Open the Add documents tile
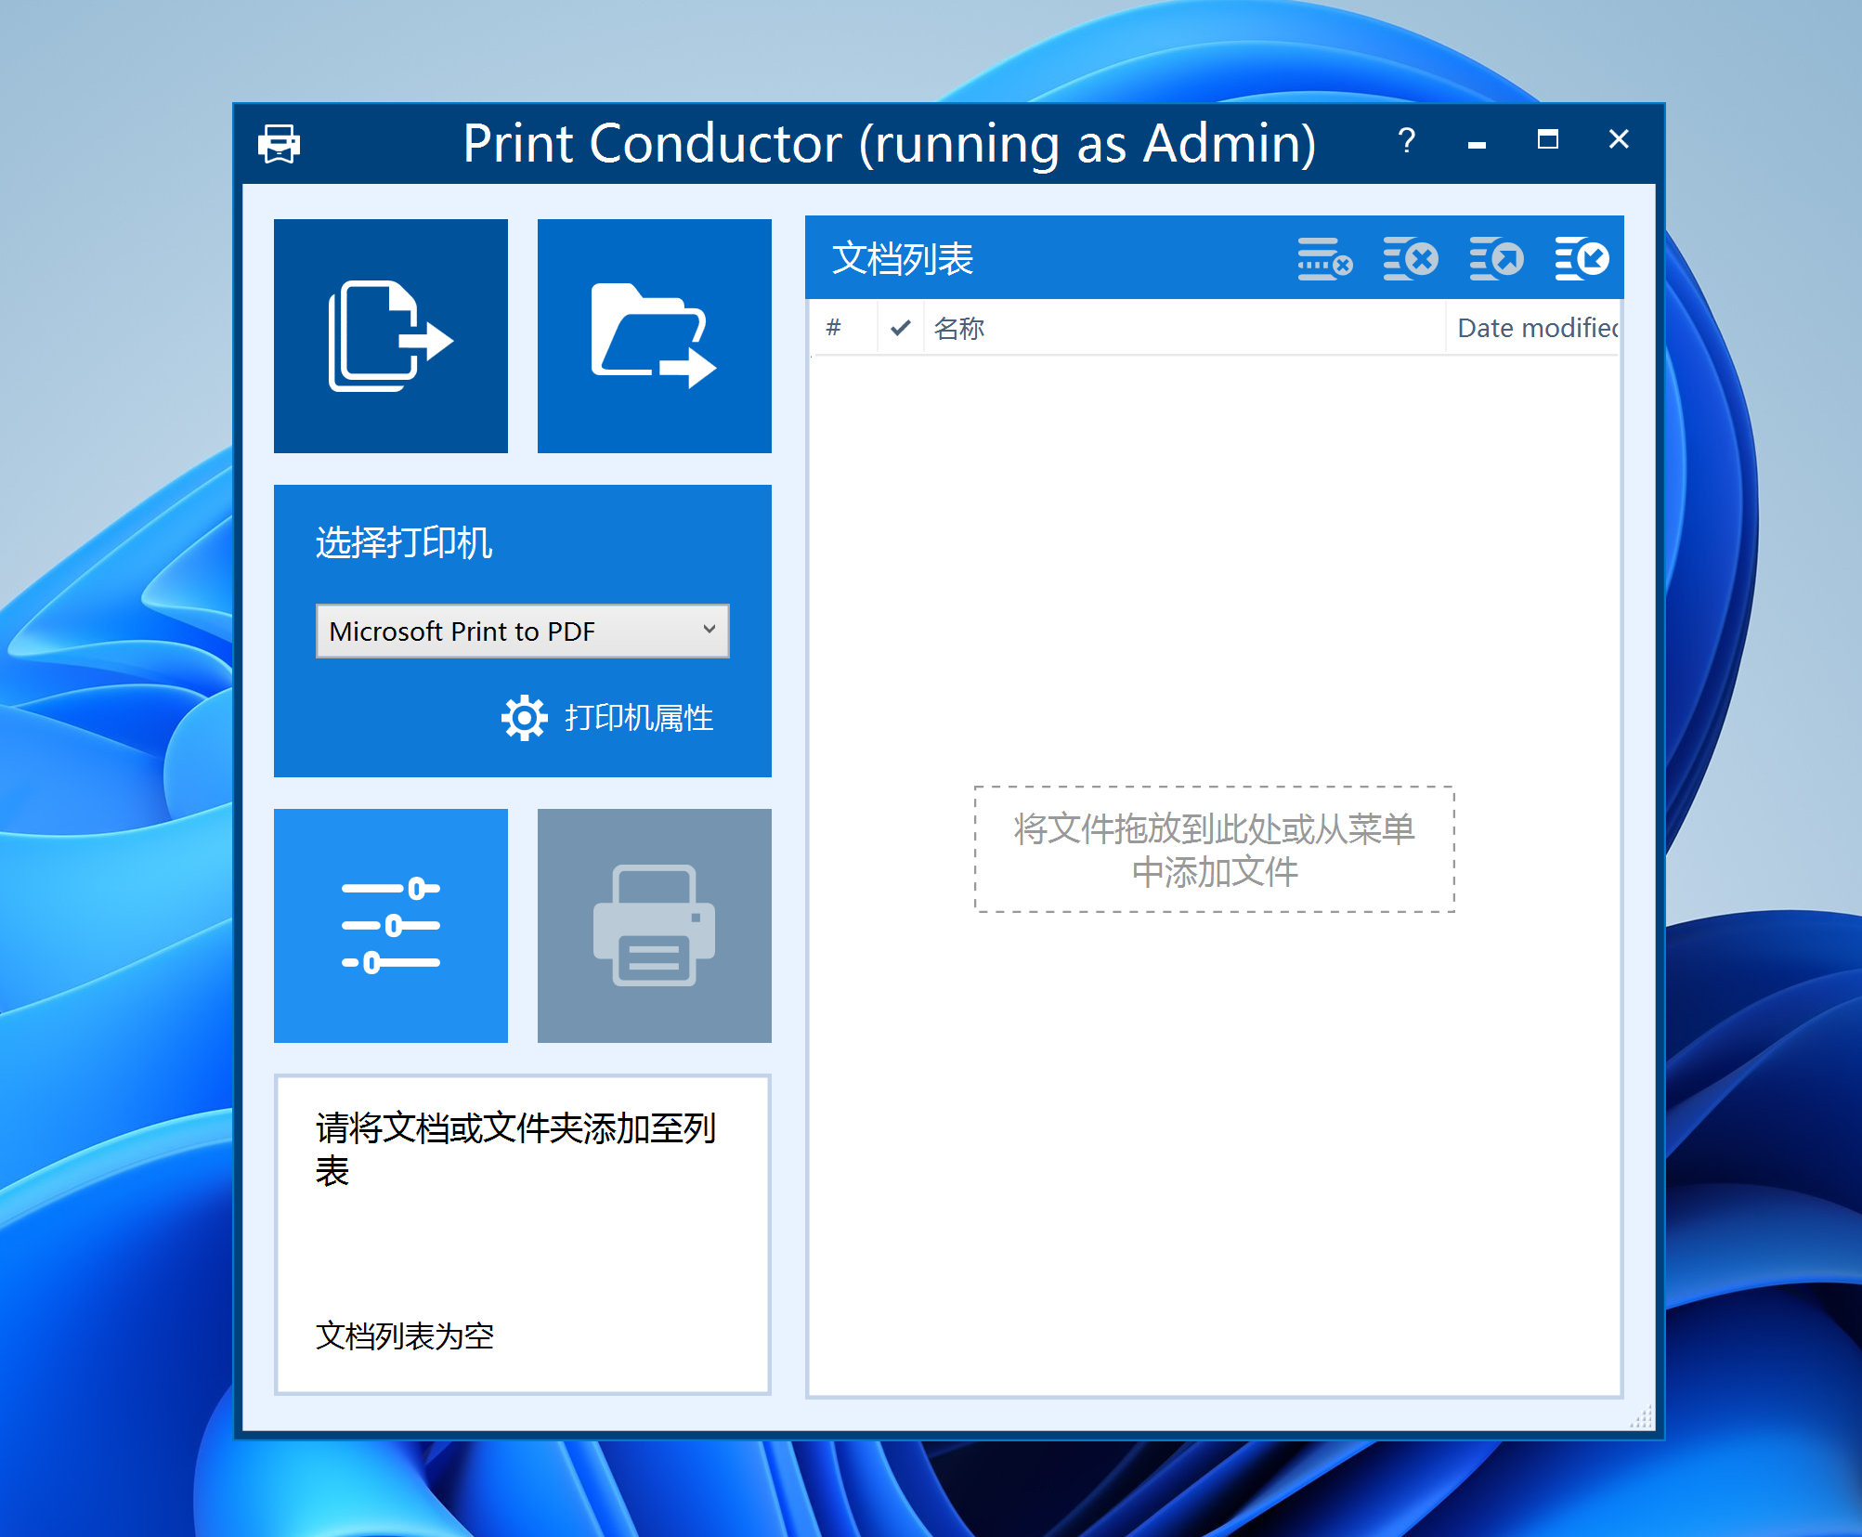The width and height of the screenshot is (1862, 1537). [x=391, y=336]
